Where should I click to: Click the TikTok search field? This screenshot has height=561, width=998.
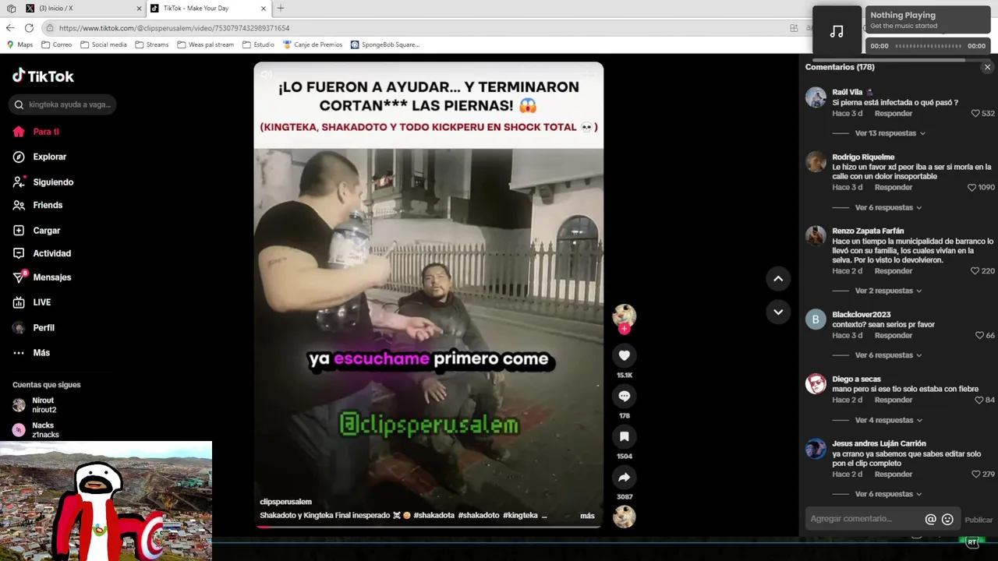pyautogui.click(x=62, y=104)
